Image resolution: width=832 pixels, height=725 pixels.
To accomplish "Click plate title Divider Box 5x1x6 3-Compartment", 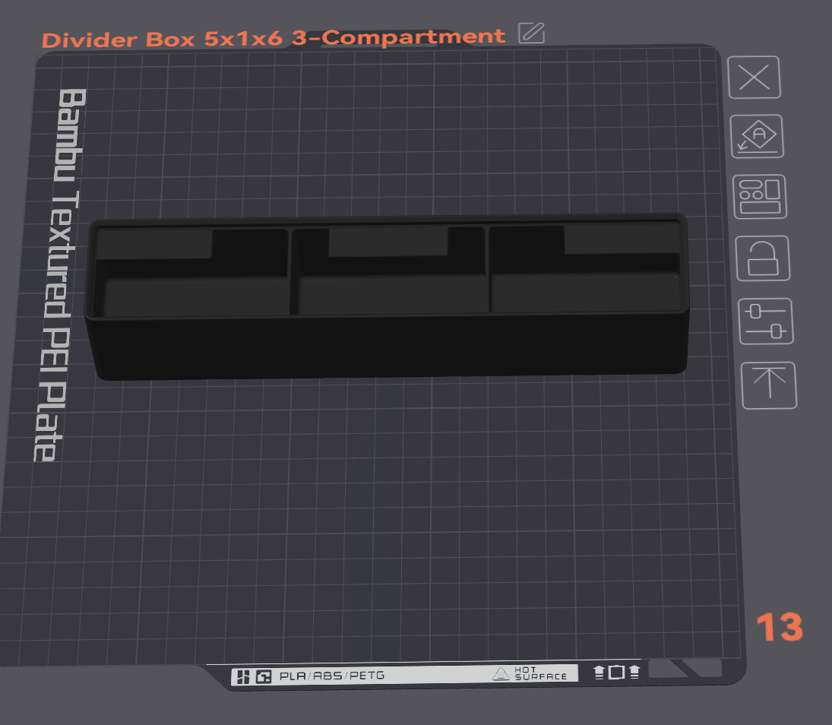I will click(274, 38).
